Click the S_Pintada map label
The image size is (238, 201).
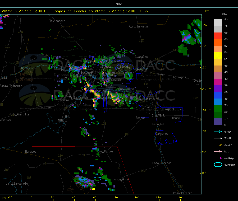(71, 76)
